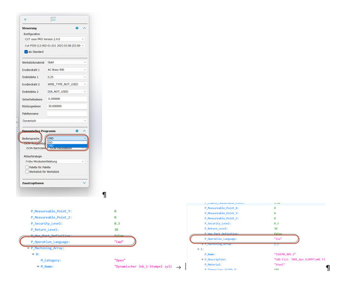Click the info icon beside Dynamisches Programm
The image size is (349, 286).
coord(77,131)
